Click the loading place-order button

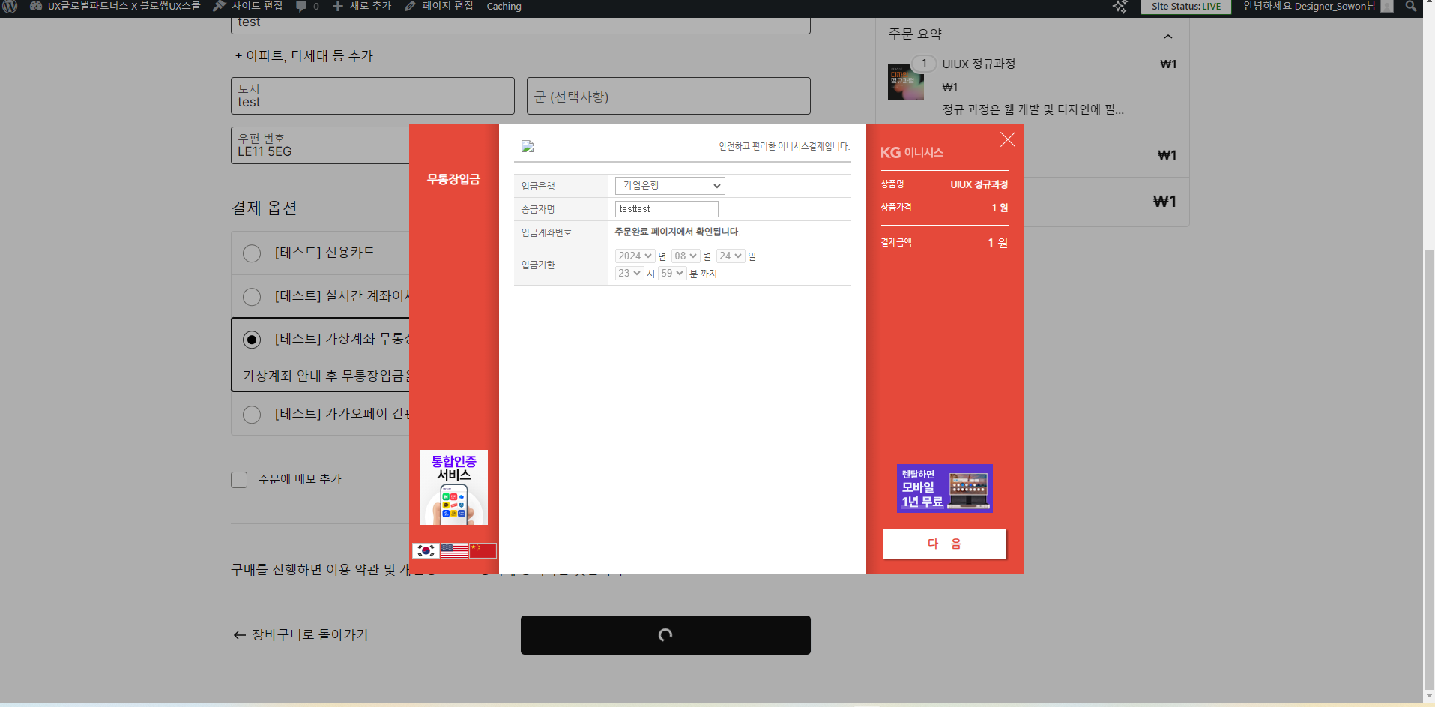665,635
